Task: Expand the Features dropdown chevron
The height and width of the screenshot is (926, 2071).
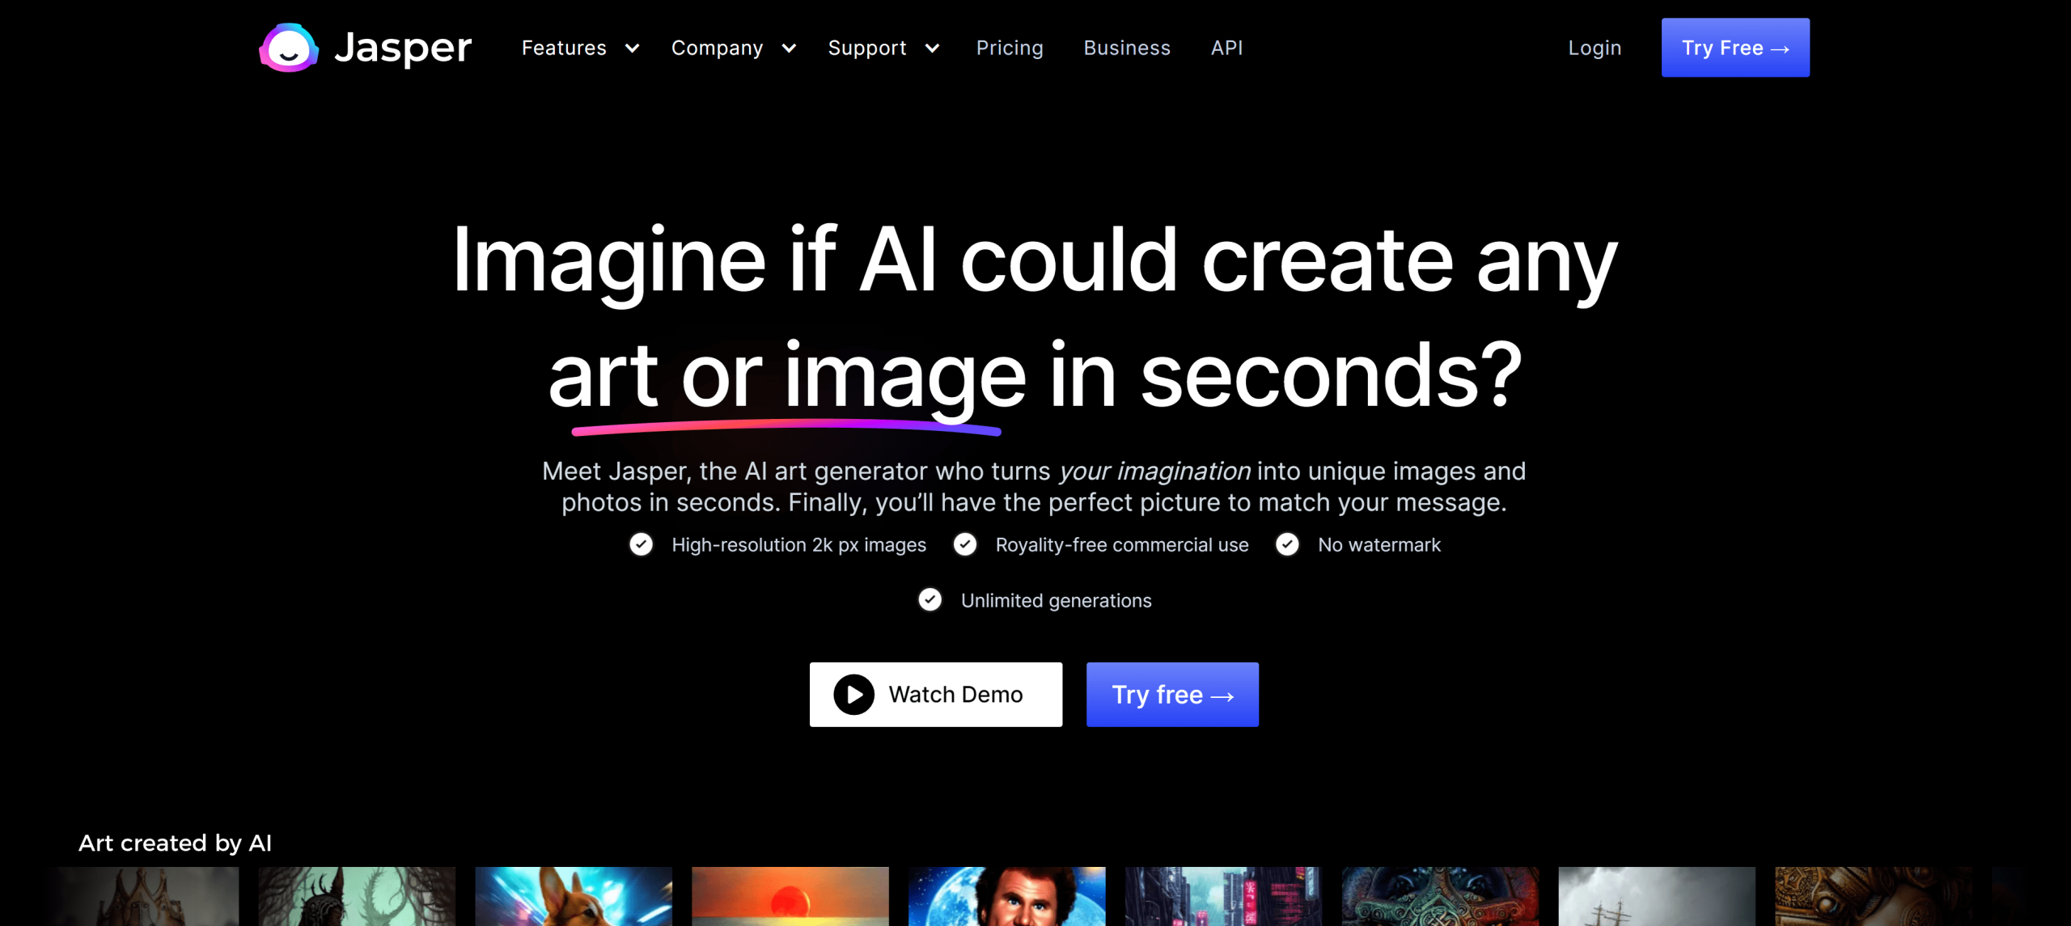Action: pos(633,49)
